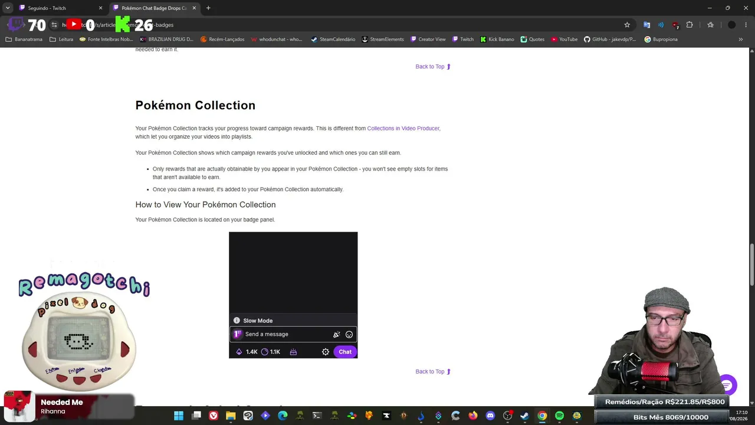Image resolution: width=755 pixels, height=425 pixels.
Task: Open Vivaldi browser from the taskbar
Action: [x=214, y=416]
